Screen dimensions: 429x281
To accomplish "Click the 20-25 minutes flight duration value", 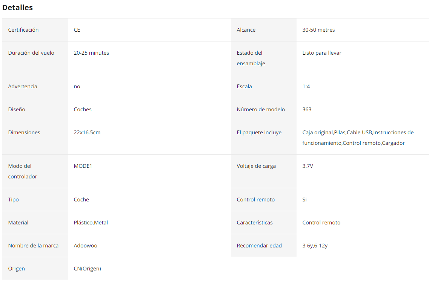I will [x=91, y=53].
